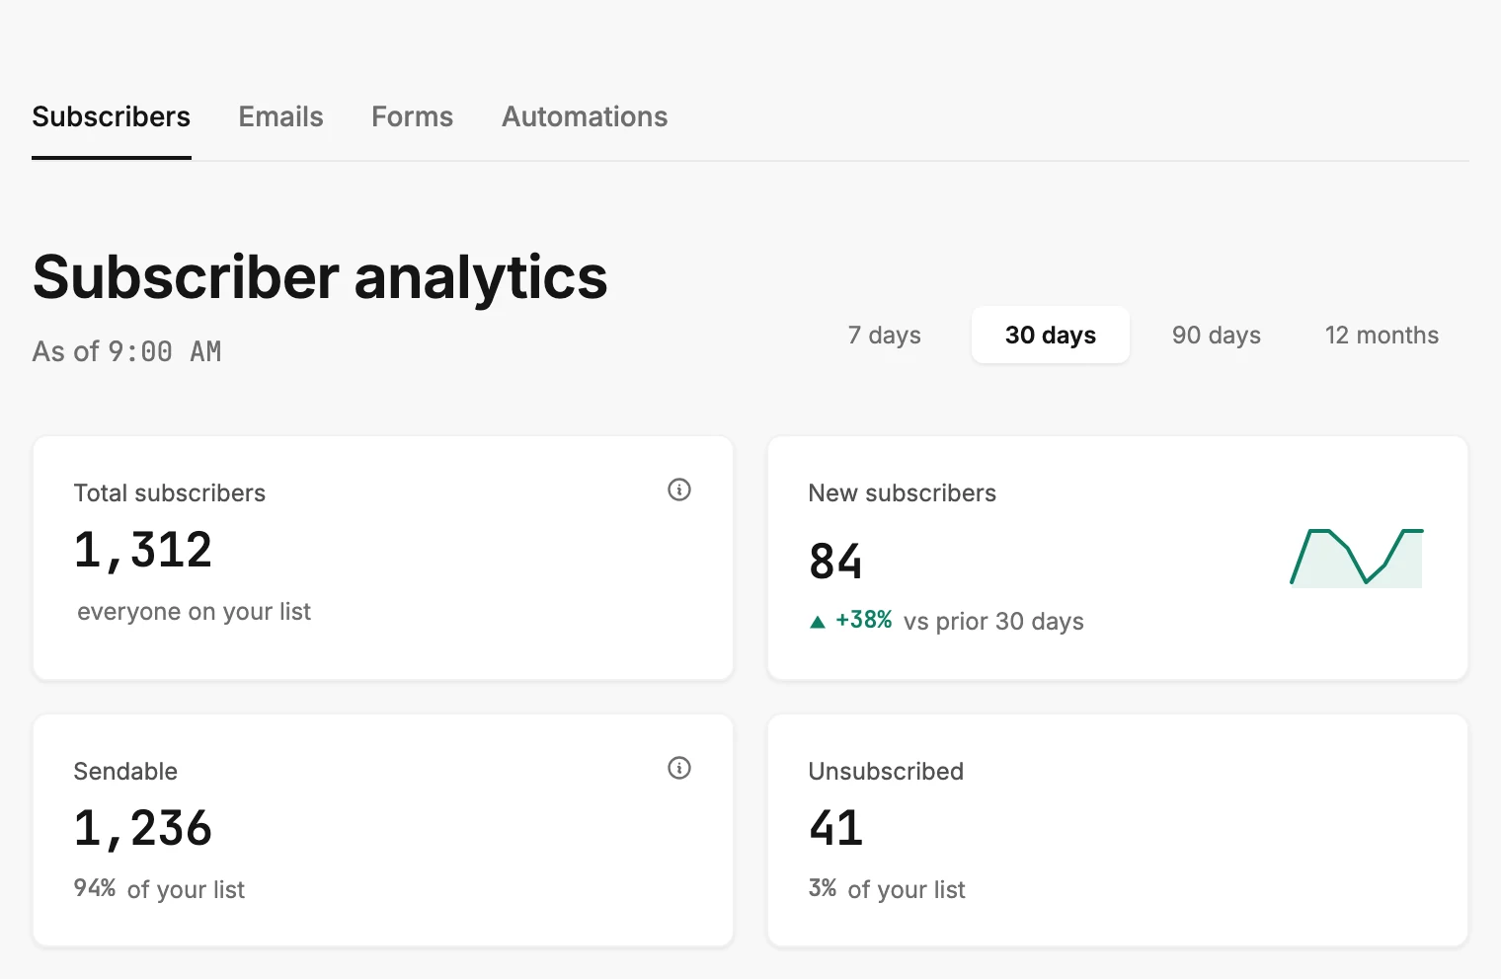Click the New subscribers sparkline chart
This screenshot has width=1501, height=979.
point(1357,558)
